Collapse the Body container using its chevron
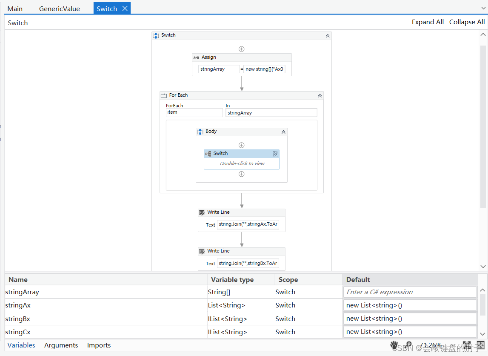This screenshot has width=488, height=356. click(283, 132)
